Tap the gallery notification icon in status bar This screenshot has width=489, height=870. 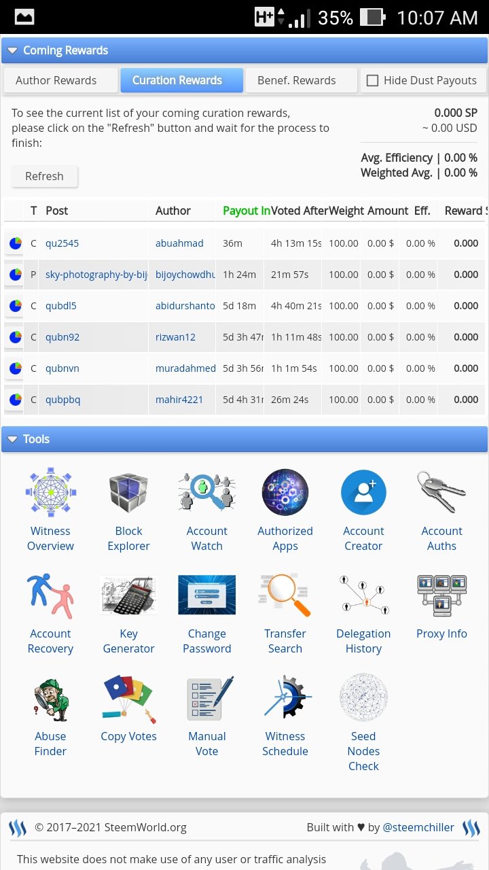tap(24, 18)
